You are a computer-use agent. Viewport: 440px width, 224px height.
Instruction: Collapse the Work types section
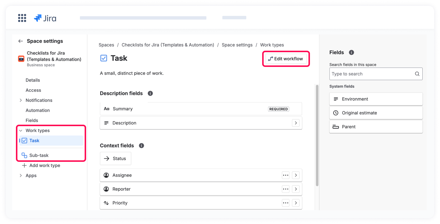coord(21,131)
